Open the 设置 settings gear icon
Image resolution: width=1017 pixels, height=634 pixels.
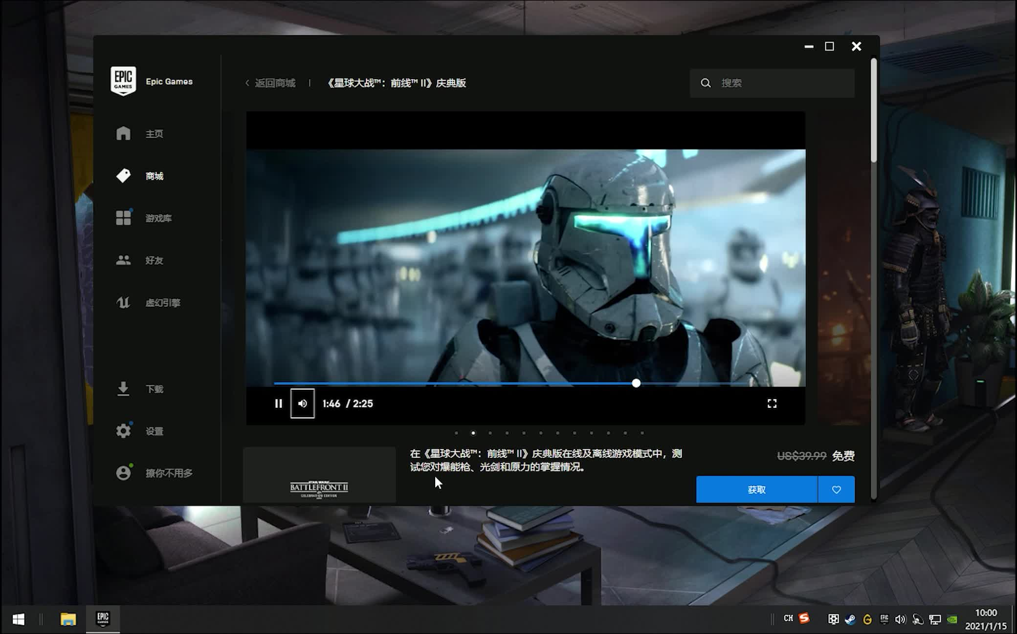click(123, 431)
